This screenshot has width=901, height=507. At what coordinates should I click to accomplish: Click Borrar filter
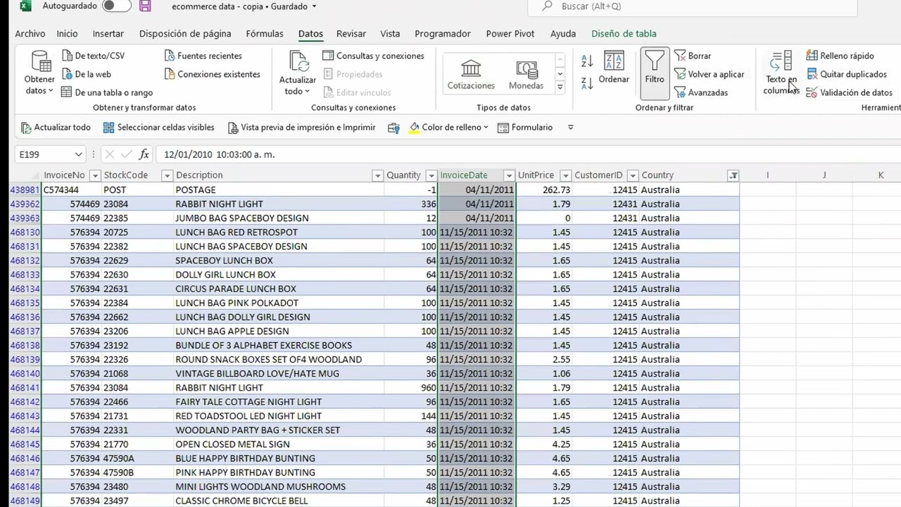pos(693,56)
